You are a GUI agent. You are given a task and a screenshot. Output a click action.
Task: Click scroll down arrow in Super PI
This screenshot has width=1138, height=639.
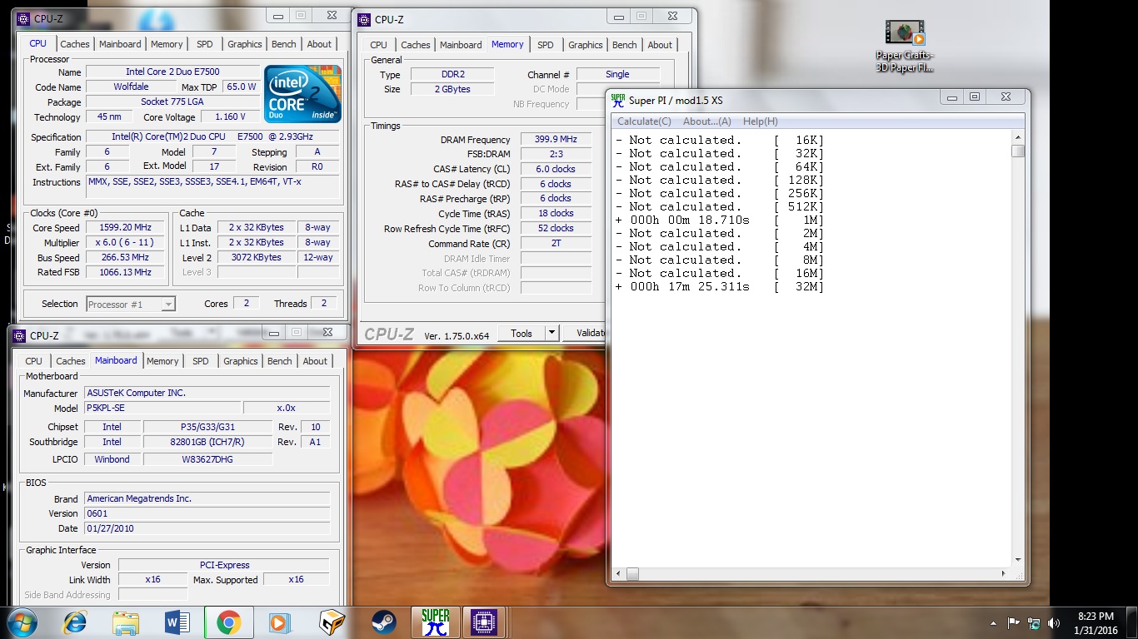tap(1018, 560)
